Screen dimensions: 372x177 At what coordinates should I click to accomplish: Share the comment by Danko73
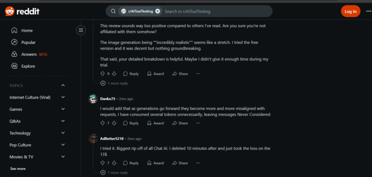pos(180,123)
